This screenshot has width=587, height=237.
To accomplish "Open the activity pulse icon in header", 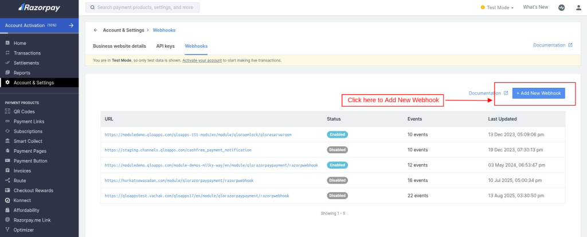I will [x=561, y=7].
